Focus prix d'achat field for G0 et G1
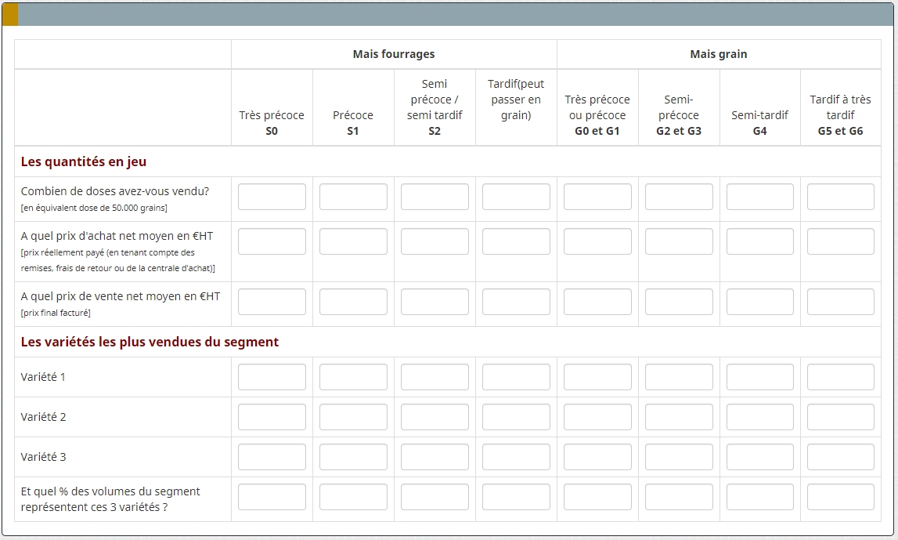The image size is (898, 540). pos(597,241)
